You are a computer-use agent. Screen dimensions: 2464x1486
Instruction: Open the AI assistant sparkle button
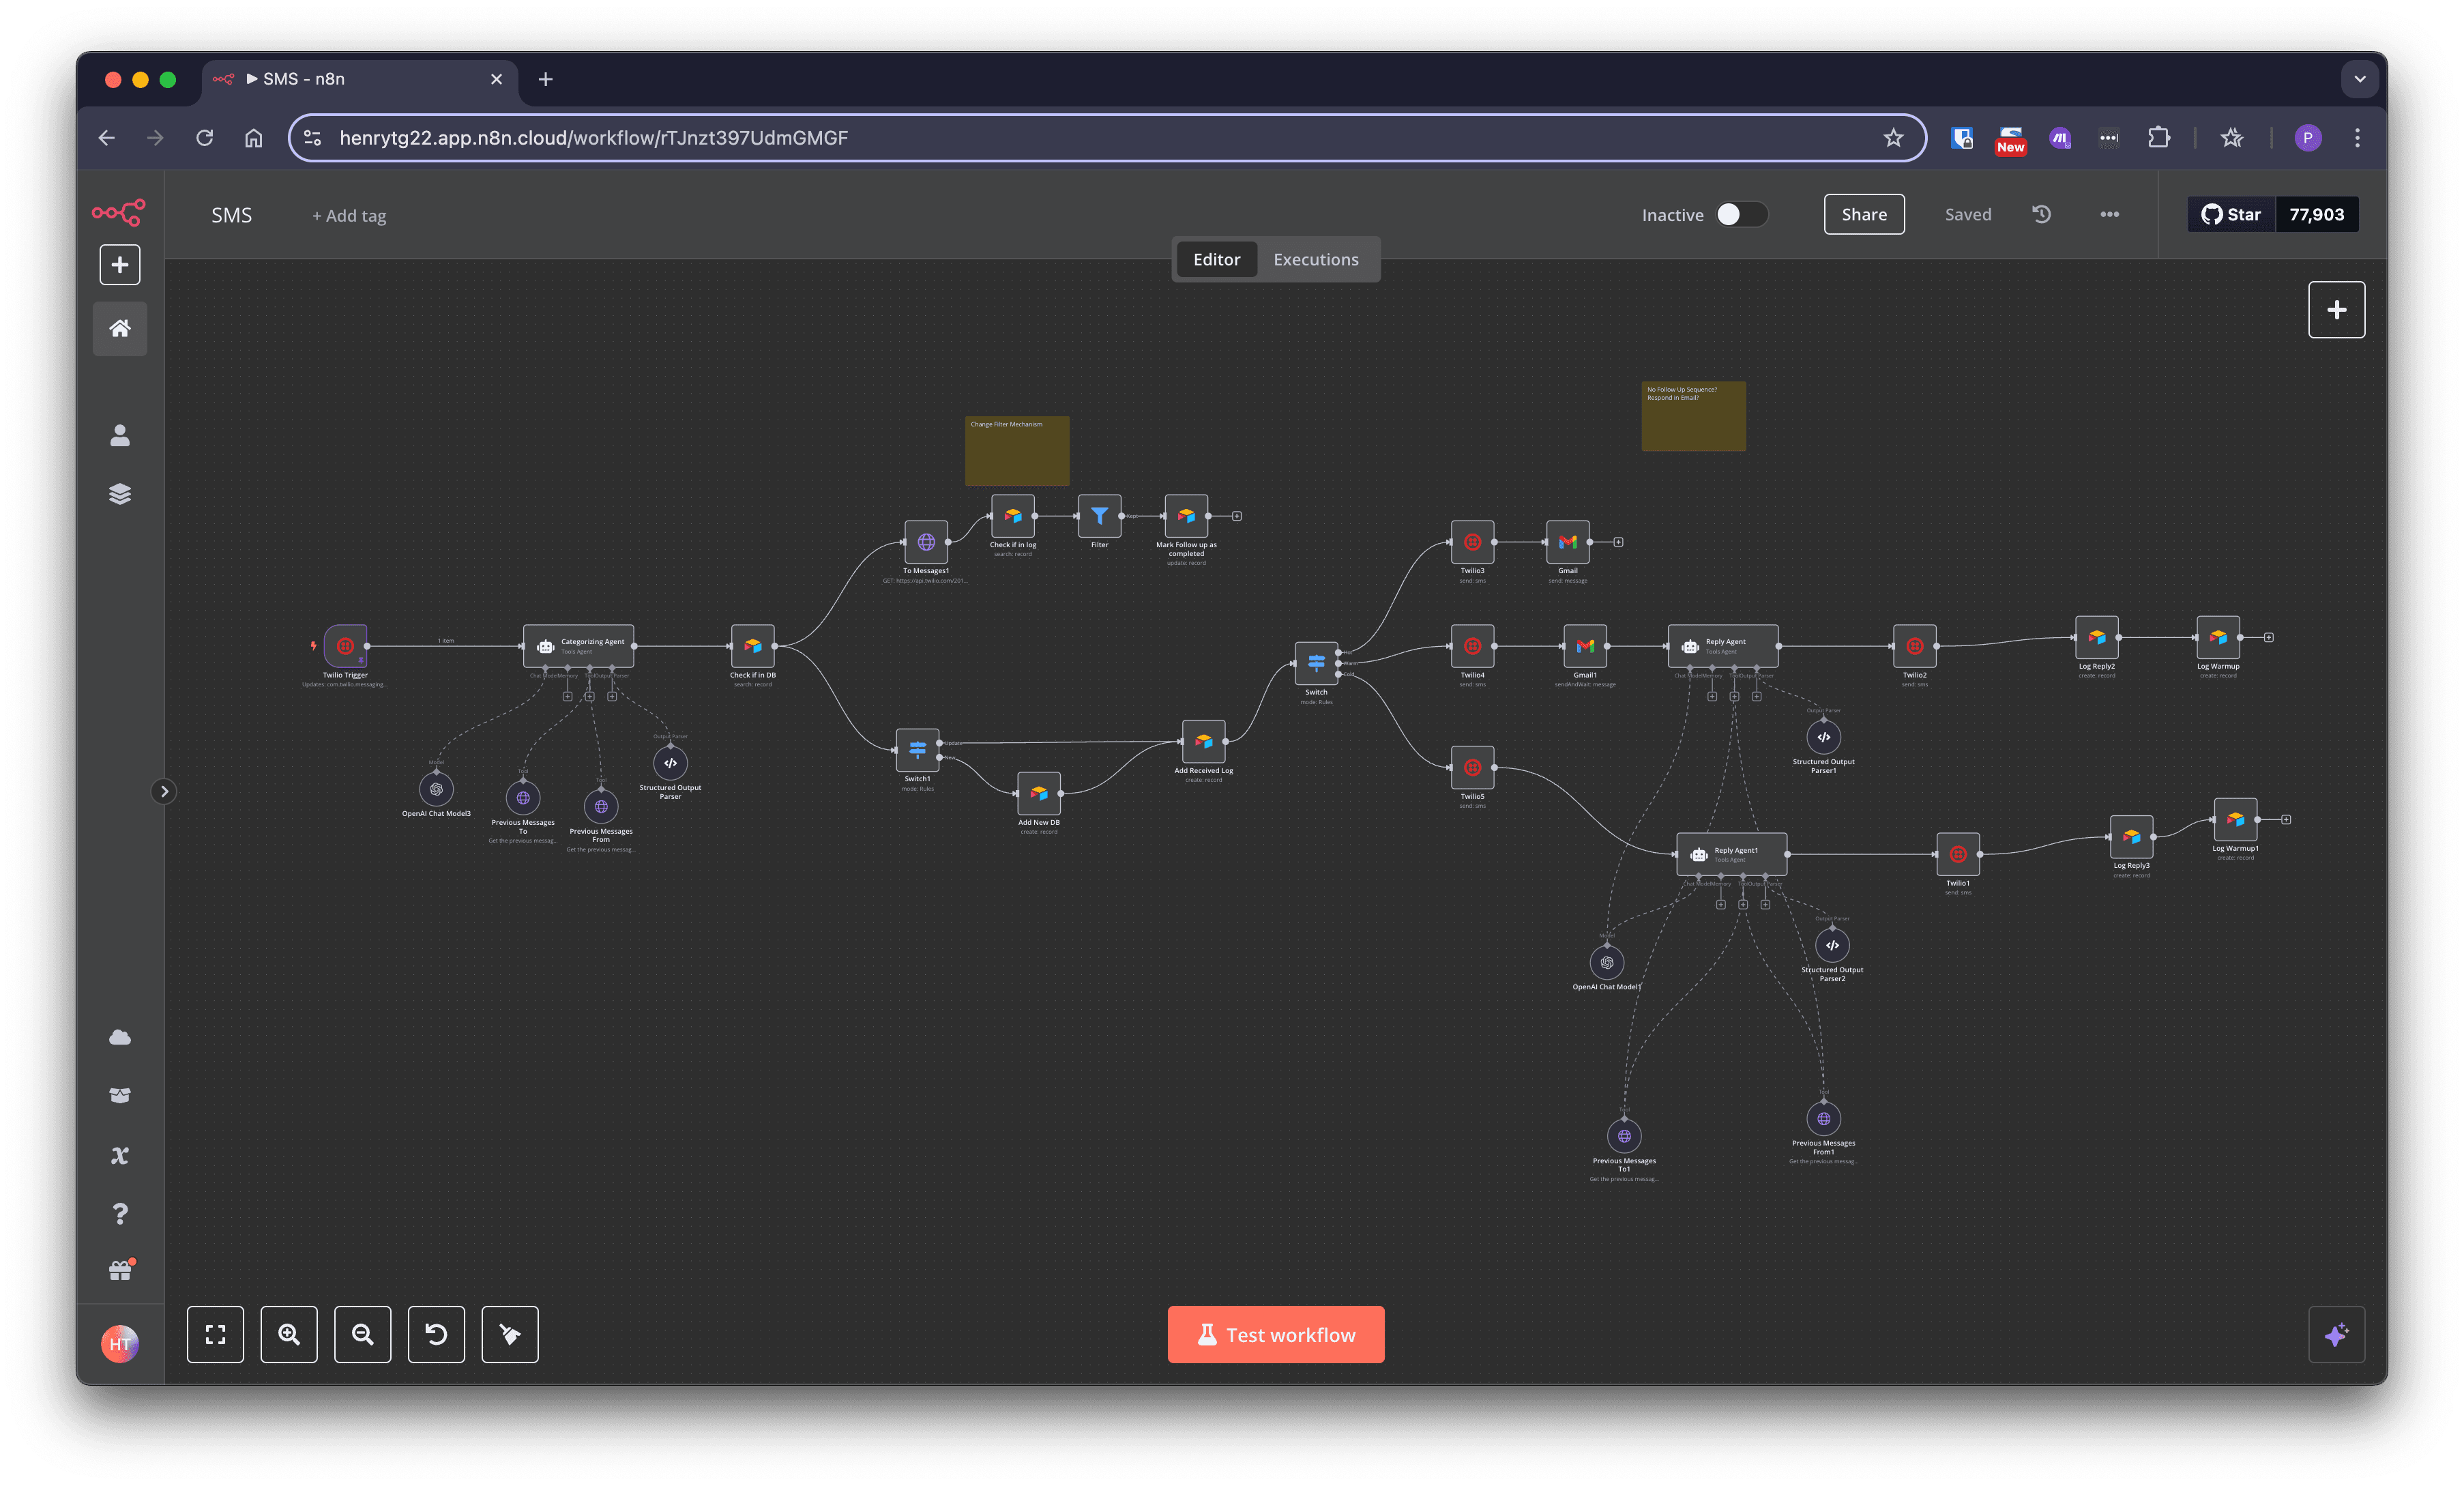pyautogui.click(x=2336, y=1334)
